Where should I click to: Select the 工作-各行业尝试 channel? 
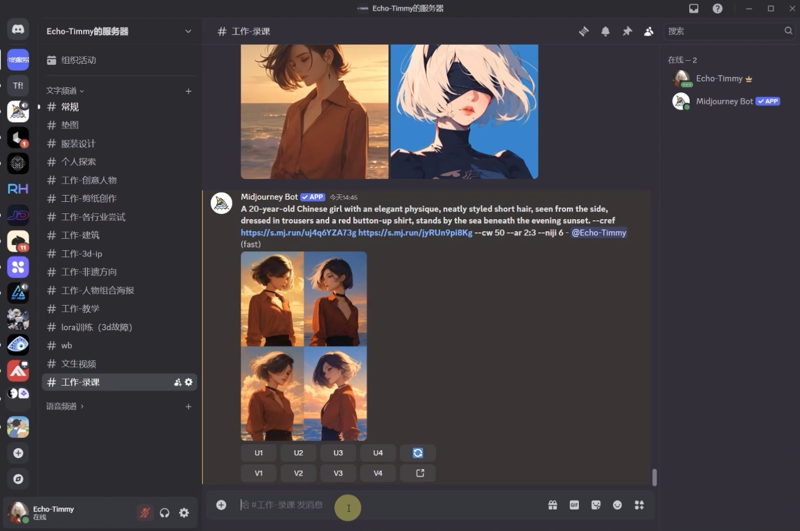tap(119, 217)
